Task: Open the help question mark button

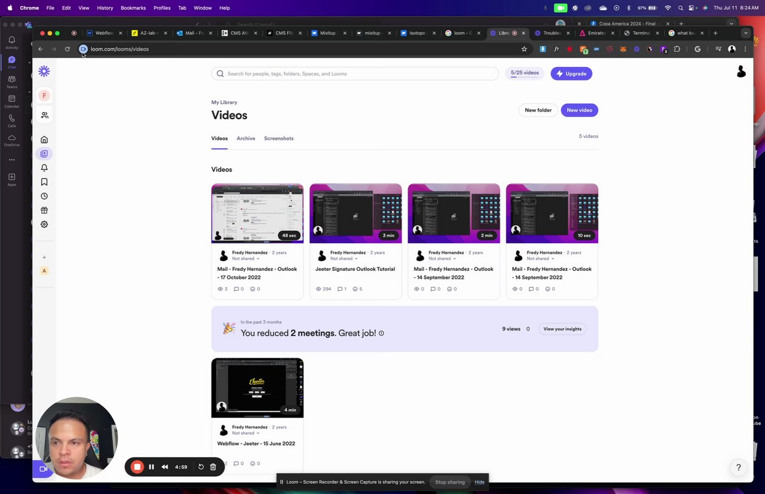Action: pos(739,467)
